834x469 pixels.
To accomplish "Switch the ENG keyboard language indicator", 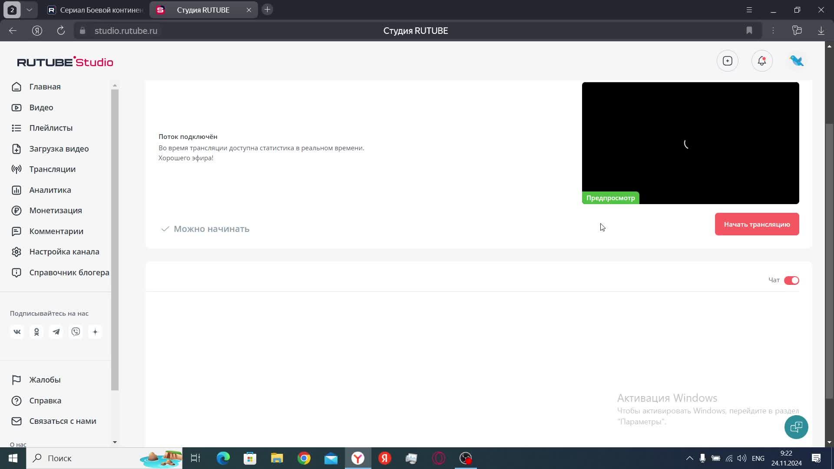I will click(758, 458).
